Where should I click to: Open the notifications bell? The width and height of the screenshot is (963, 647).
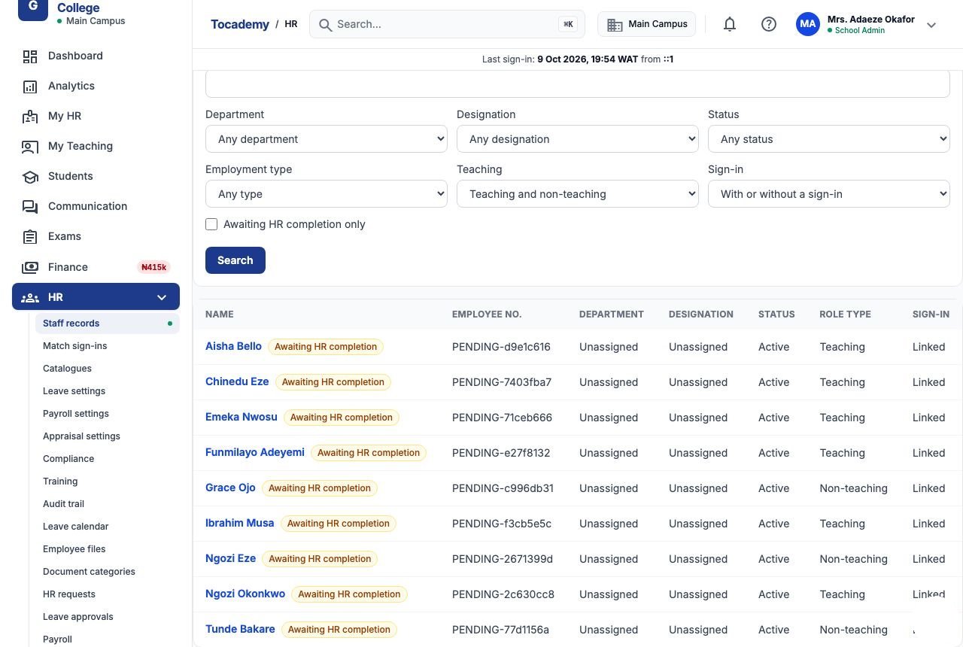[730, 24]
